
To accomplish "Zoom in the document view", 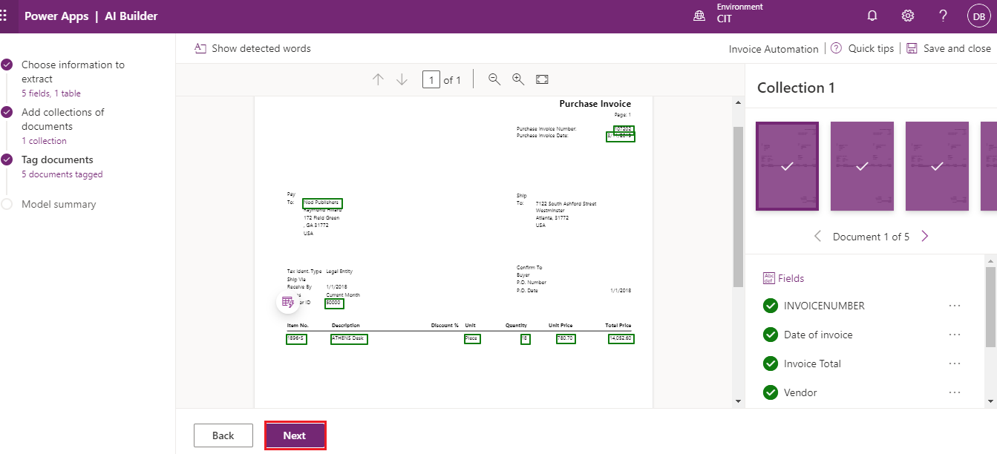I will [518, 79].
